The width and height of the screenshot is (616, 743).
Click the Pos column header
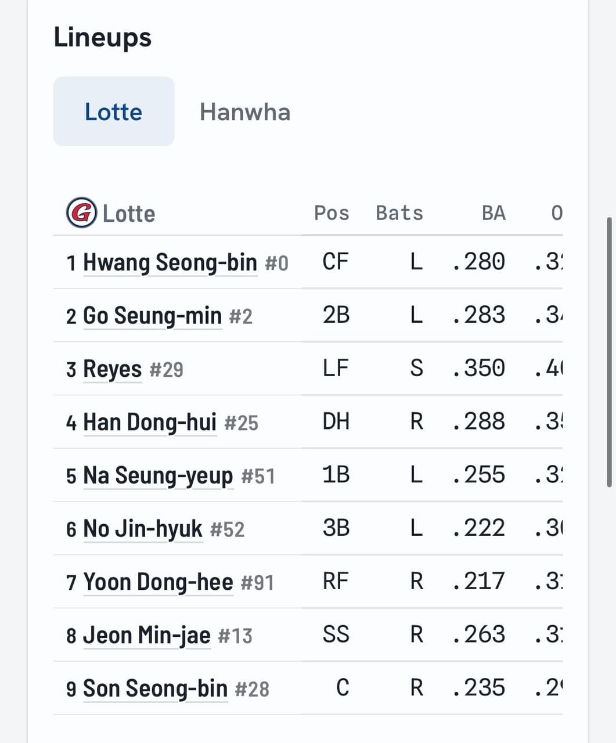(x=332, y=213)
